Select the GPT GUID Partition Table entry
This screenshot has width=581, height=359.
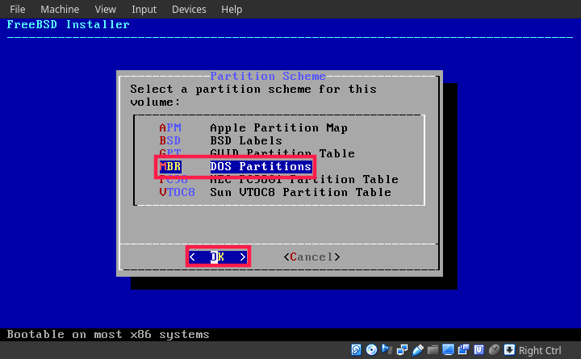tap(257, 153)
